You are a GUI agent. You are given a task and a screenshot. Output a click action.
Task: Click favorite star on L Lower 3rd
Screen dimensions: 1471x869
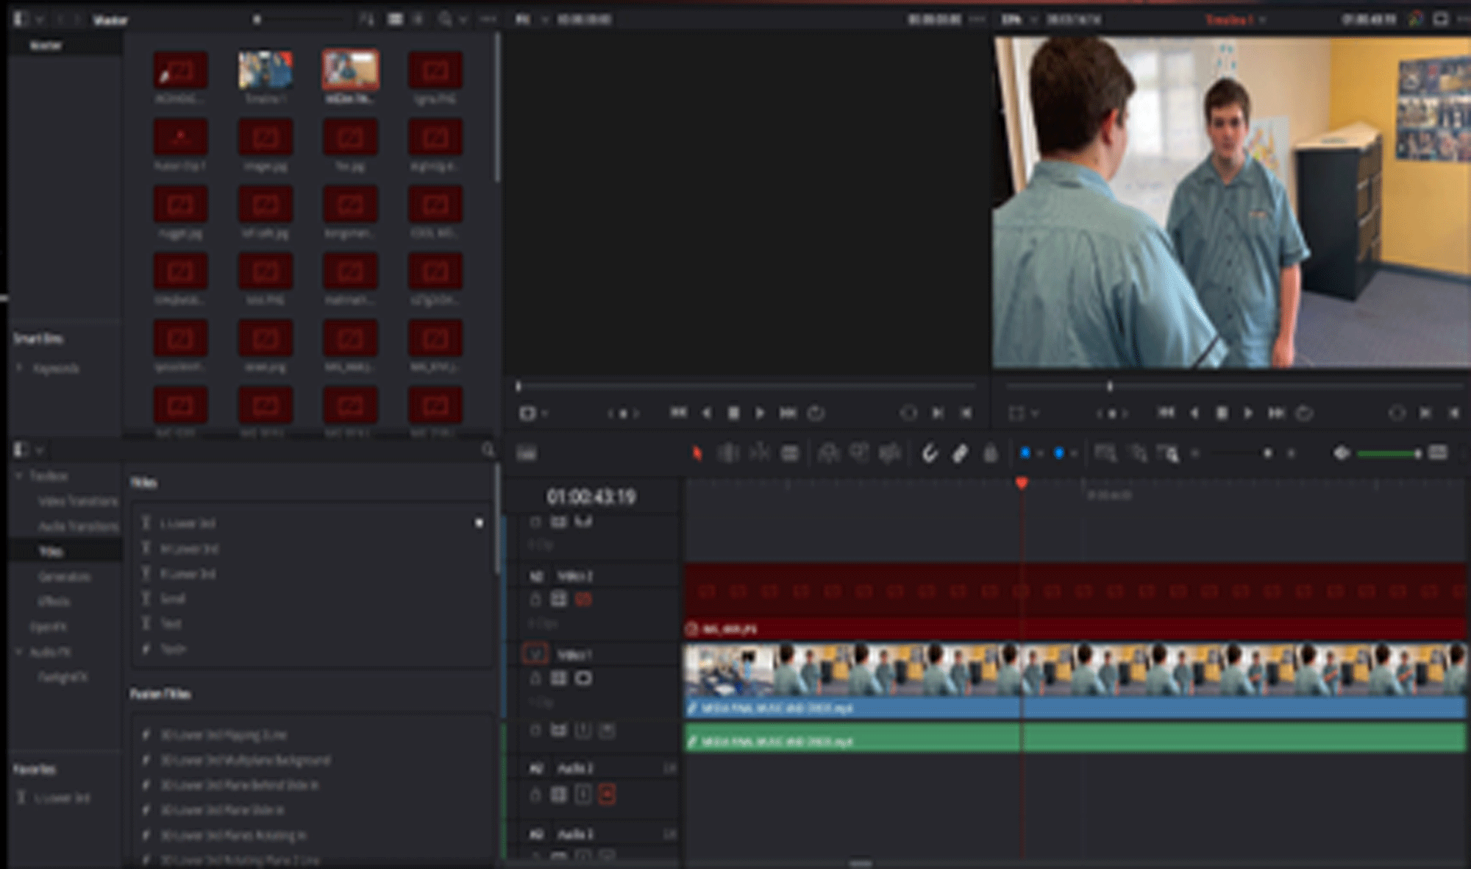(479, 523)
